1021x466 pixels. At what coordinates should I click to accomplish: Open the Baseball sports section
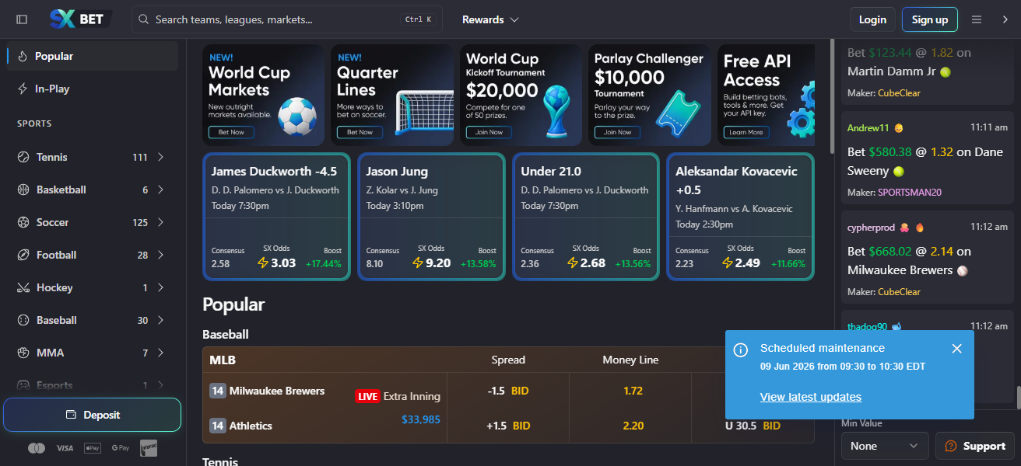pyautogui.click(x=92, y=320)
